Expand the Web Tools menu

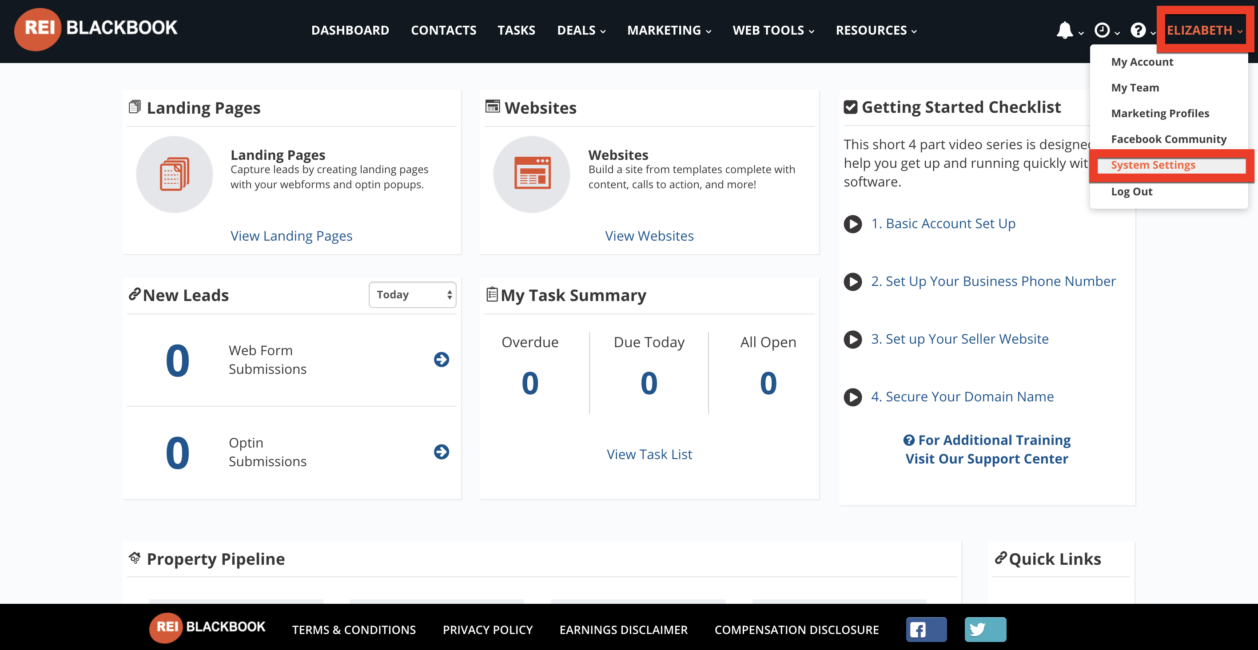pos(773,30)
